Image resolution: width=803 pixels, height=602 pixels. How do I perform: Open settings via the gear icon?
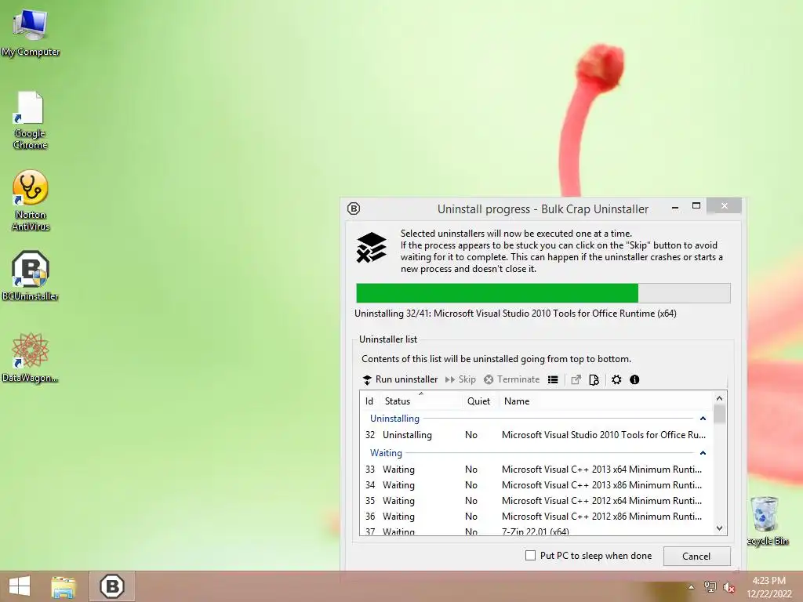616,380
